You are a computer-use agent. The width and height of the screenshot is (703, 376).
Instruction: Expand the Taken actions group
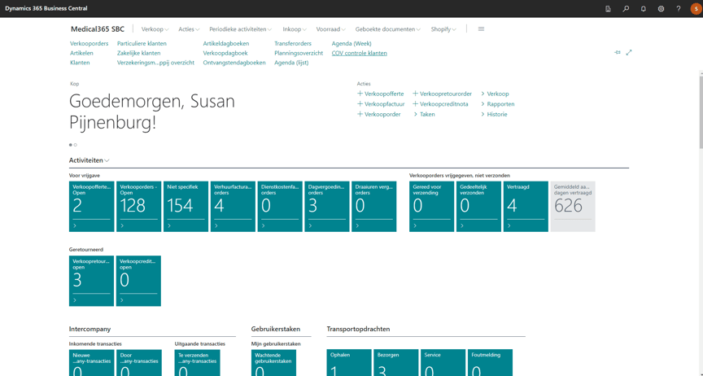(x=424, y=115)
